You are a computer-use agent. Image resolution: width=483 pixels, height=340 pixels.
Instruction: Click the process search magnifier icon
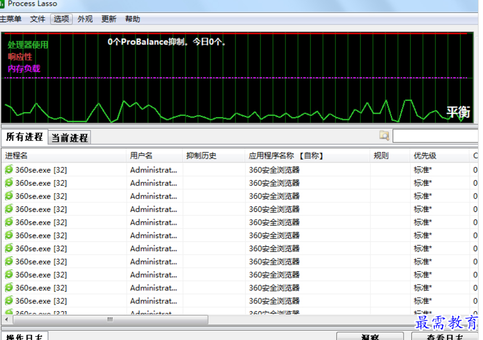click(384, 135)
